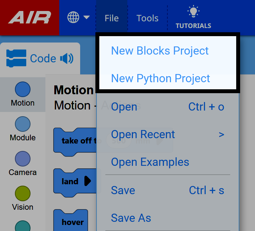Click Open Examples
The image size is (255, 231).
150,162
